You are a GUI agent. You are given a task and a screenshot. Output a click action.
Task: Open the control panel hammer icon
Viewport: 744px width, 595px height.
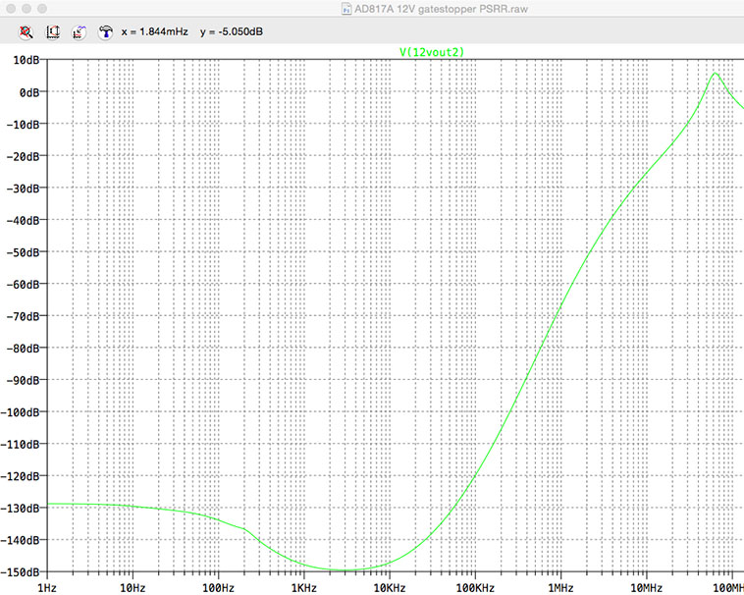(x=105, y=32)
